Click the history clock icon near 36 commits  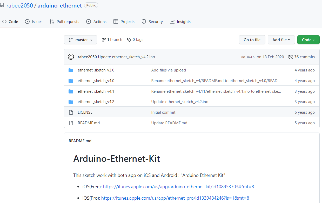pyautogui.click(x=291, y=57)
